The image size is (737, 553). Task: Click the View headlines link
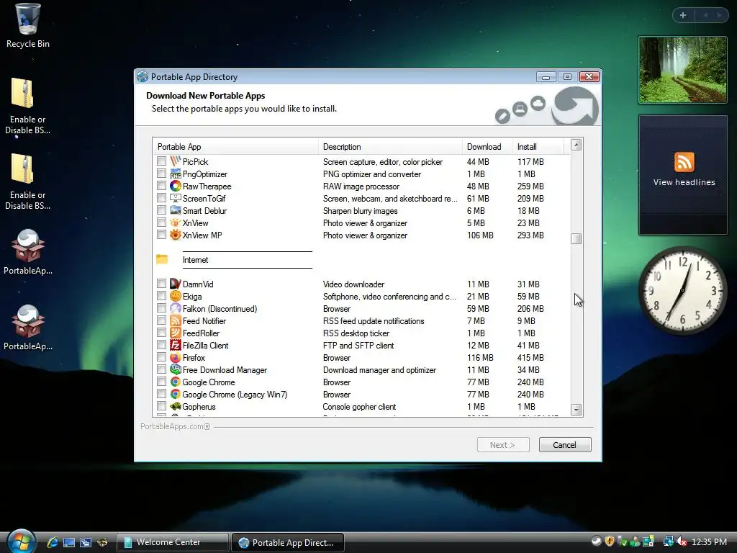(x=684, y=182)
